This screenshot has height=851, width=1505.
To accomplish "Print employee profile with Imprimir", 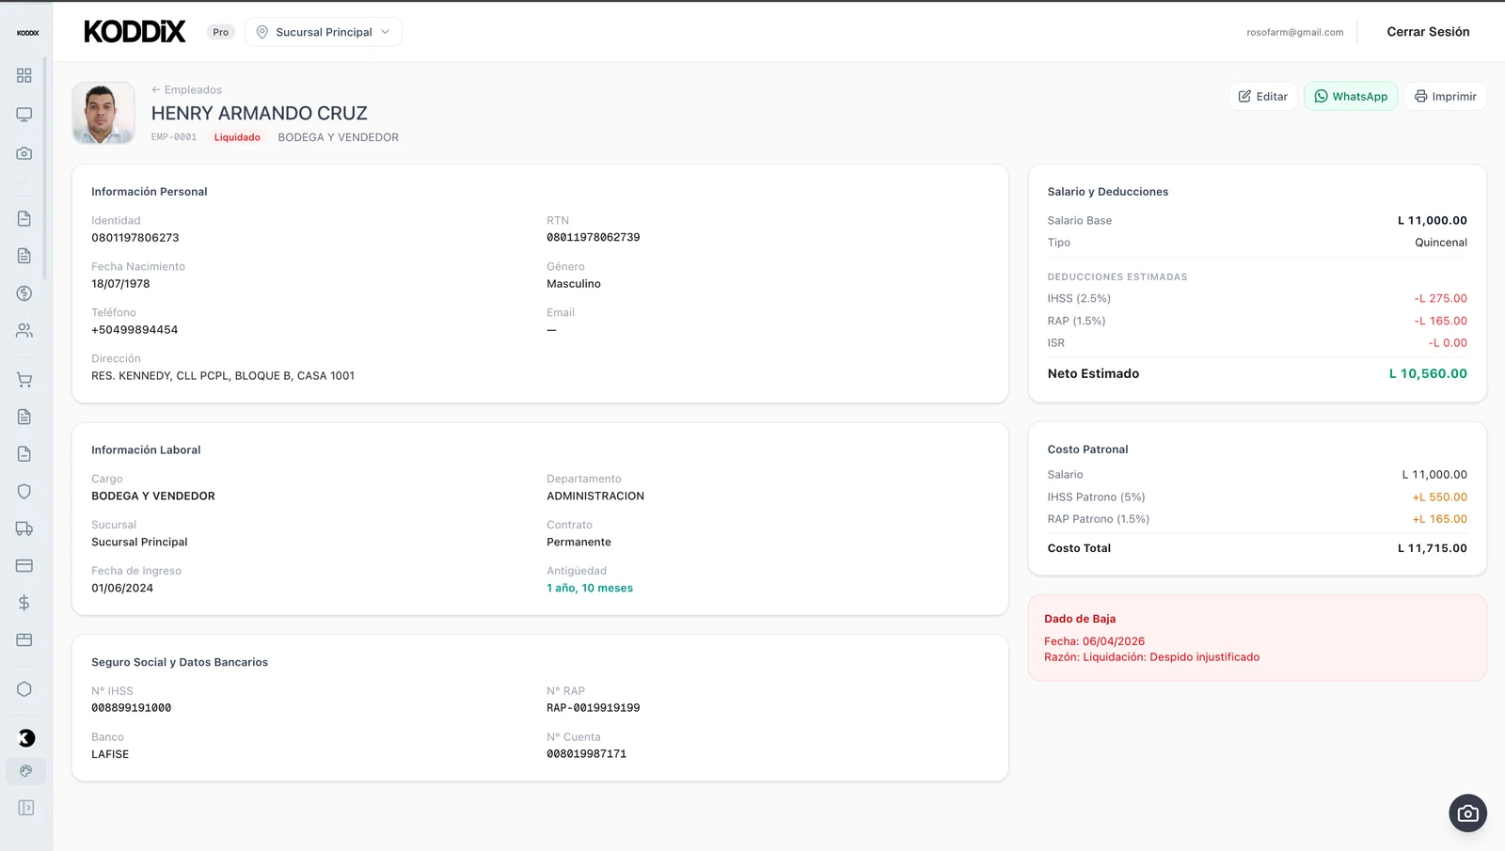I will [x=1445, y=97].
